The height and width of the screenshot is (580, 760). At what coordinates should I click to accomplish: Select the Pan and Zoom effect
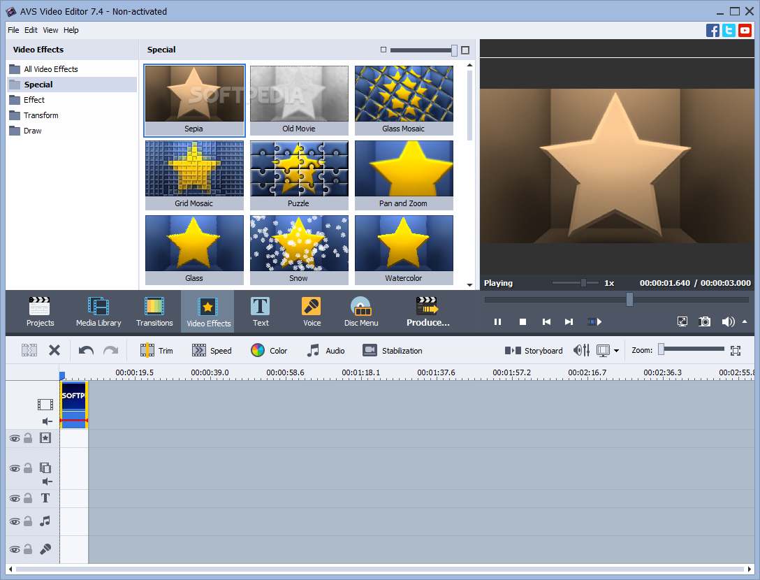coord(404,175)
